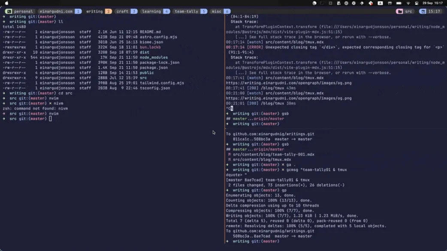Click the orange "2" badge on the writing tab
This screenshot has width=447, height=251.
[109, 11]
